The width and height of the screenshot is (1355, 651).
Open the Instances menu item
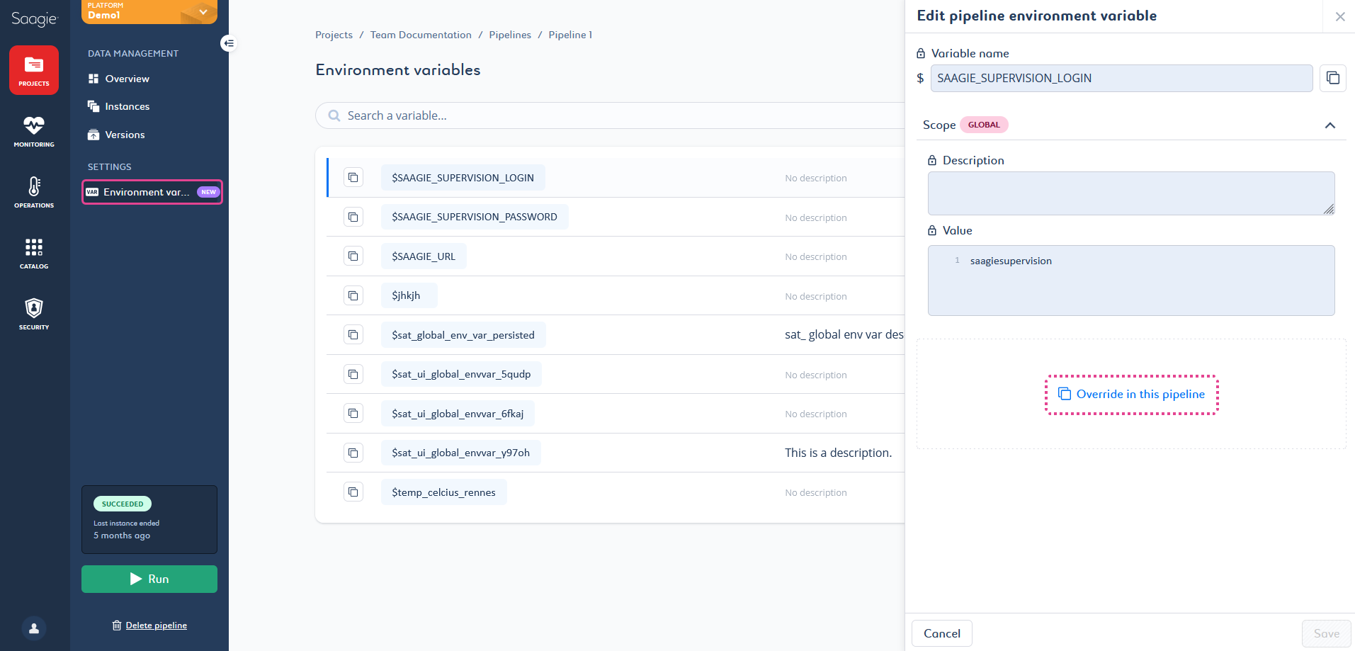tap(119, 106)
